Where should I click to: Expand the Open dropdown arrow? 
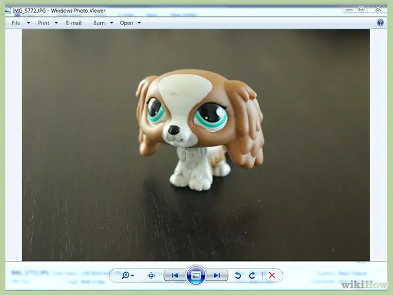139,23
